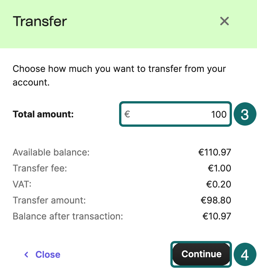Viewport: 257px width, 270px height.
Task: Select the VAT label
Action: [22, 184]
